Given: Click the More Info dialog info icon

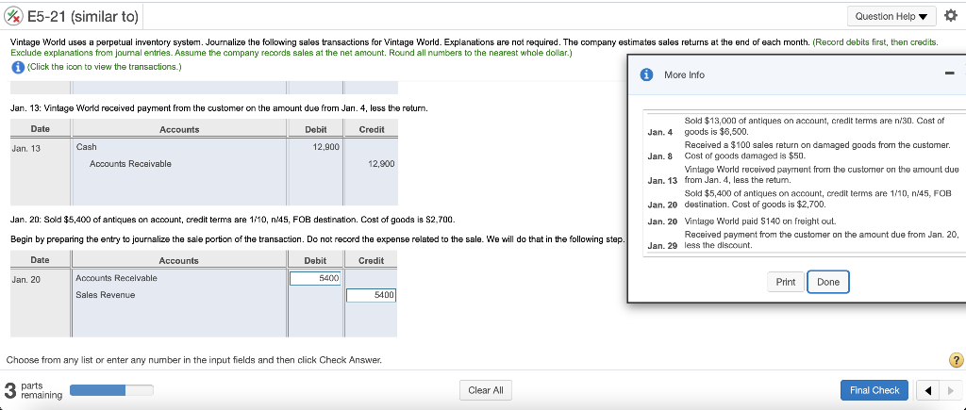Looking at the screenshot, I should 646,75.
